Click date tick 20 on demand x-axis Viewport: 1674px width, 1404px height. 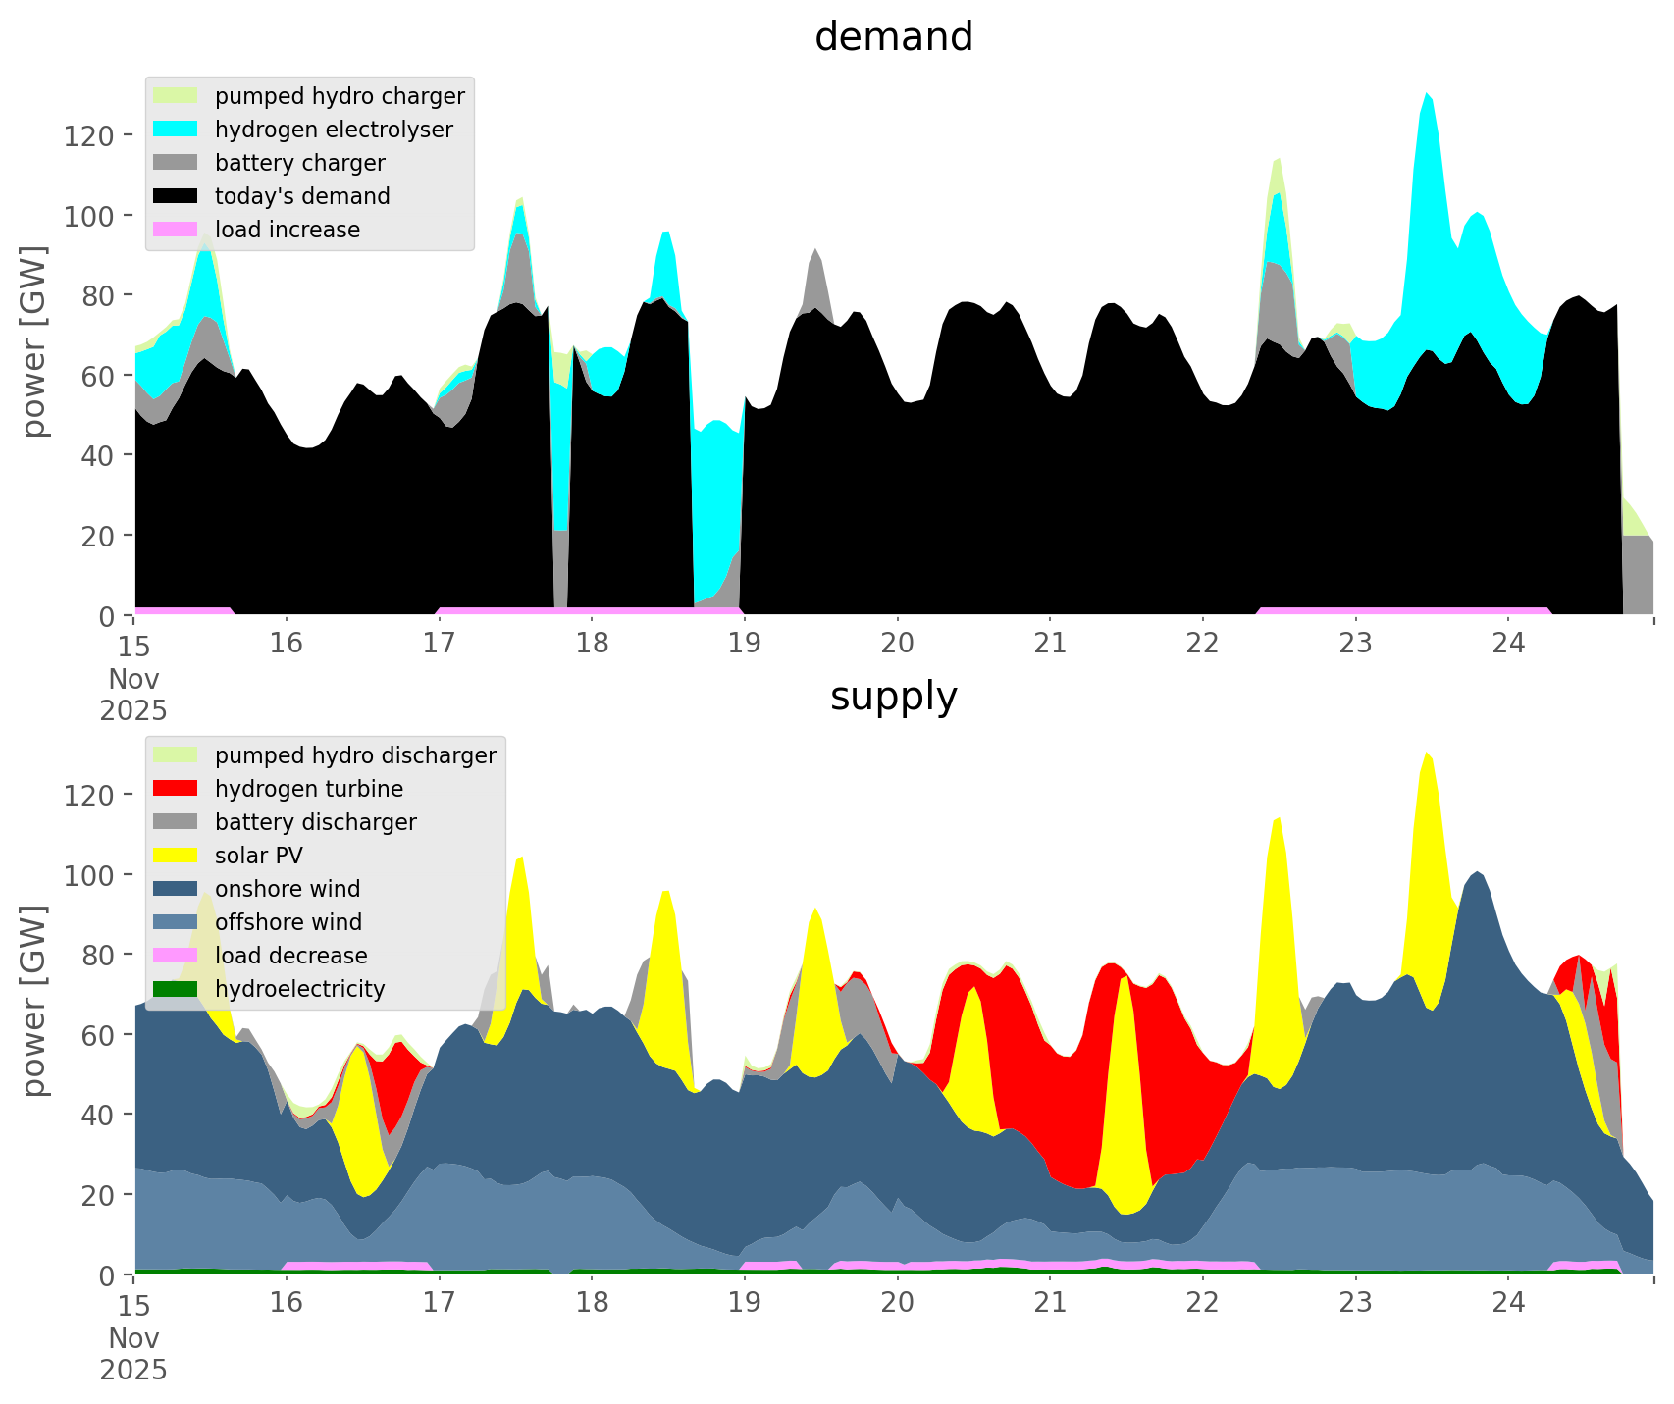897,644
